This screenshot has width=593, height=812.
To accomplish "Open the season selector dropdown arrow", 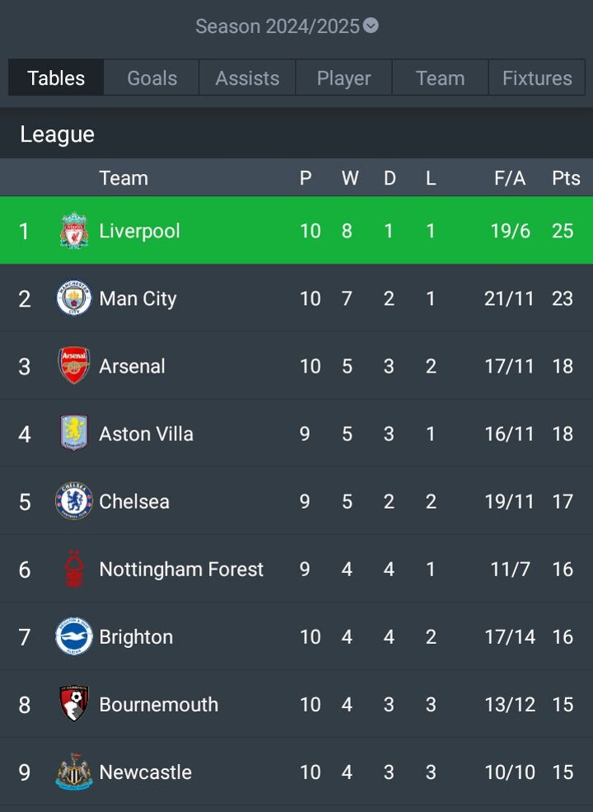I will [x=371, y=26].
